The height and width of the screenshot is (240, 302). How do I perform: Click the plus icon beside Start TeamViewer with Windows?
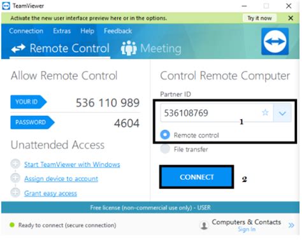point(15,164)
